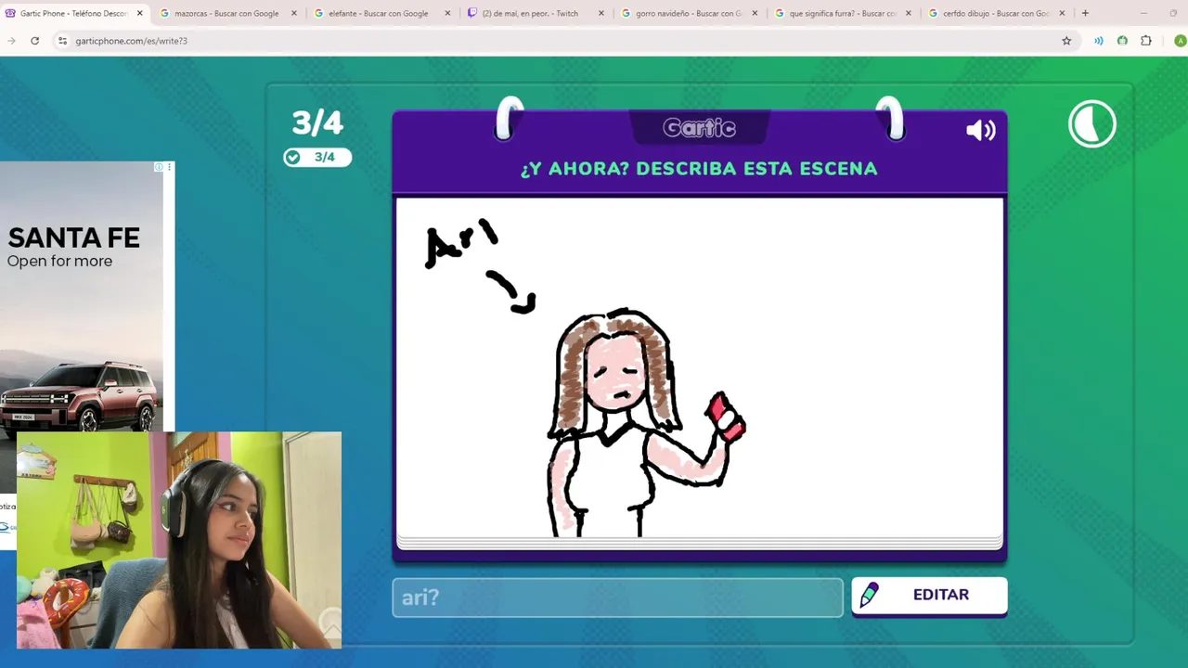Image resolution: width=1188 pixels, height=668 pixels.
Task: Close the elefante search tab
Action: (x=447, y=13)
